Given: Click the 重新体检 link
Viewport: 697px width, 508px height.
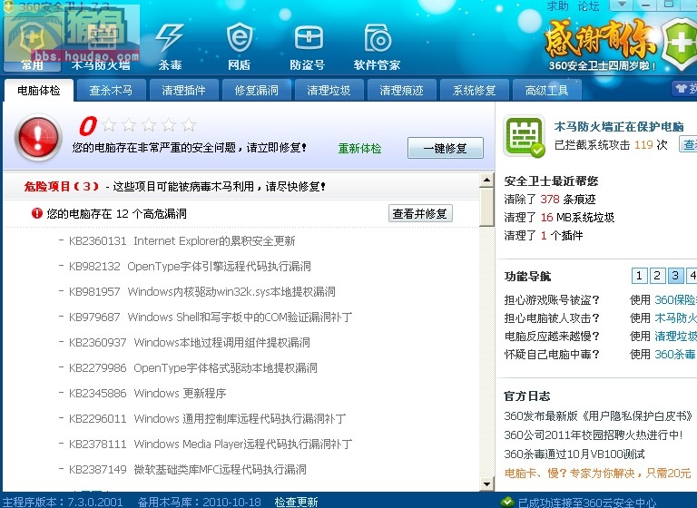Looking at the screenshot, I should (359, 149).
